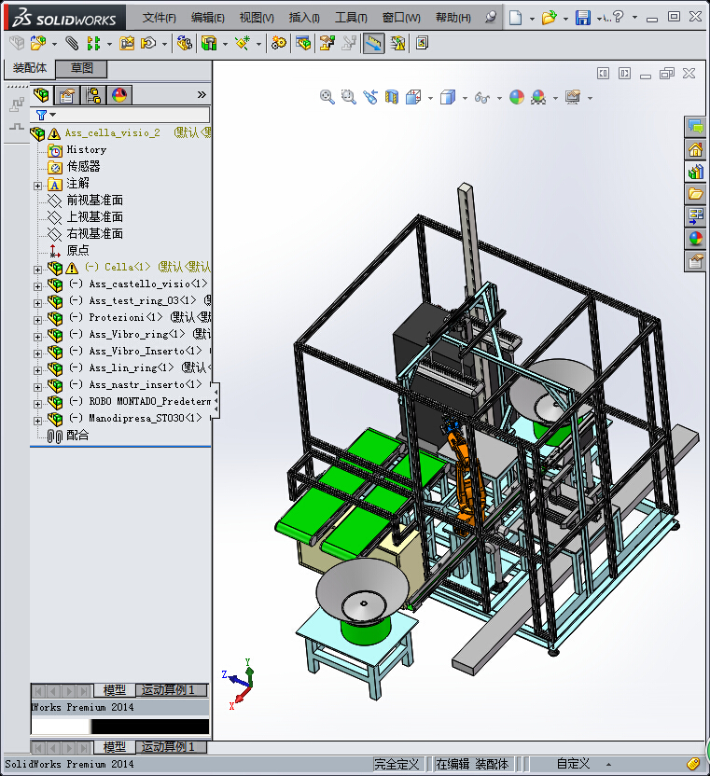This screenshot has height=776, width=710.
Task: Click Hide/Show Items glasses icon
Action: 481,98
